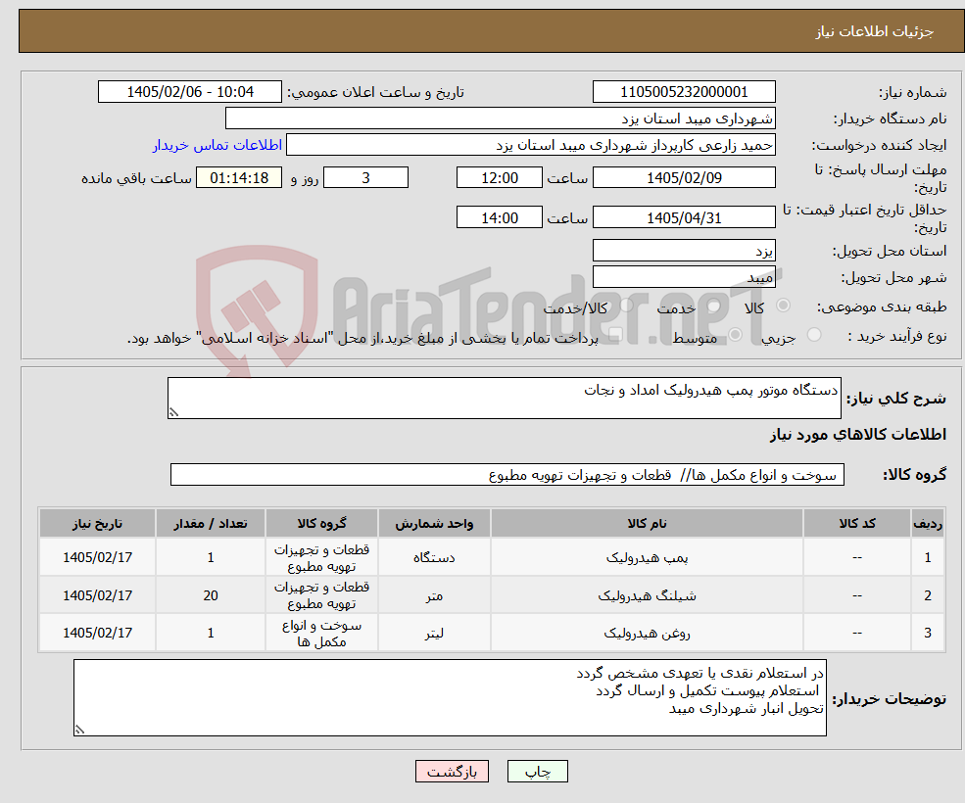Click the توضیحات خریدار text area
Viewport: 965px width, 803px height.
(450, 698)
